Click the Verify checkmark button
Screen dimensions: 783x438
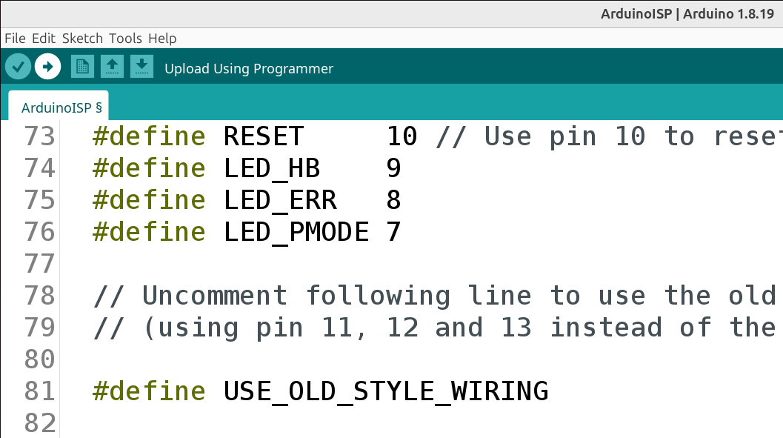pyautogui.click(x=19, y=67)
